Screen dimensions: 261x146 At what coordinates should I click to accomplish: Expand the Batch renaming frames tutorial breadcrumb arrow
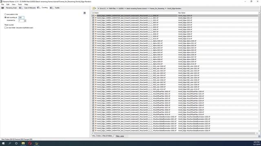[x=125, y=9]
